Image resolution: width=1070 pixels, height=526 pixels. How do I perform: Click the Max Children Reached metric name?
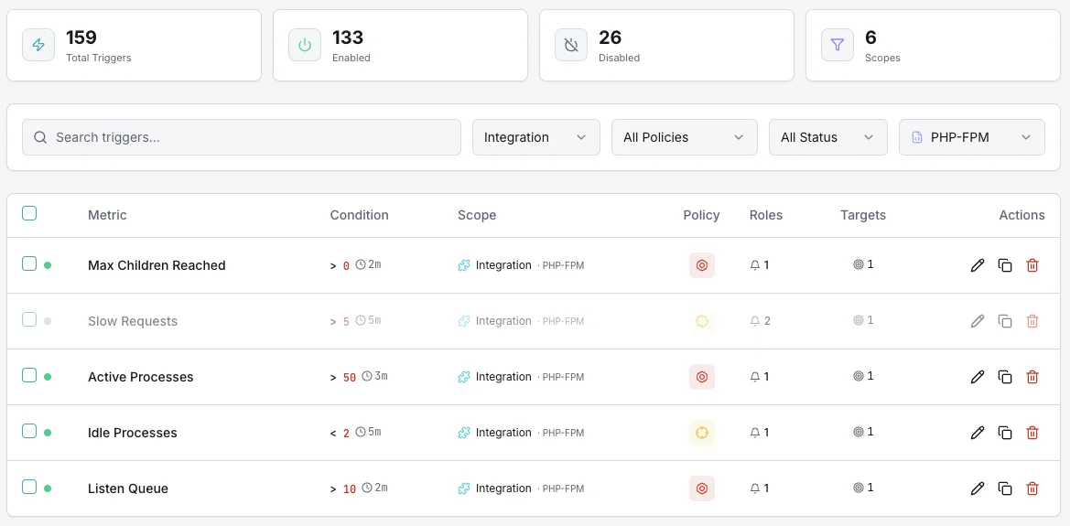(x=157, y=265)
